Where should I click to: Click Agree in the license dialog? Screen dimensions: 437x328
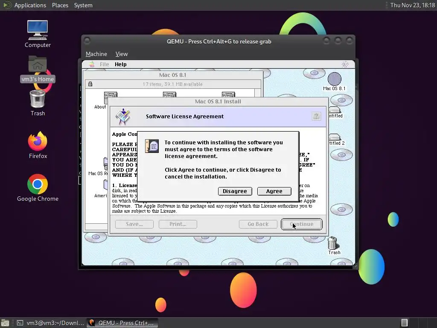tap(274, 191)
